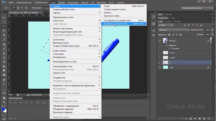216x121 pixels.
Task: Select the Crop tool
Action: coord(4,35)
